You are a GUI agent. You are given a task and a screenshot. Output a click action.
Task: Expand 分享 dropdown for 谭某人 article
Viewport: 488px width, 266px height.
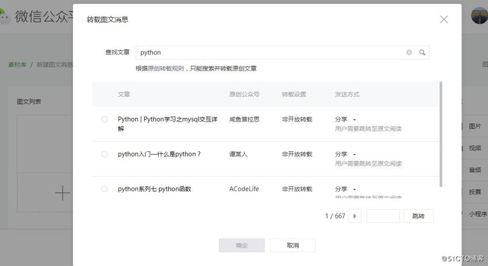(x=345, y=154)
